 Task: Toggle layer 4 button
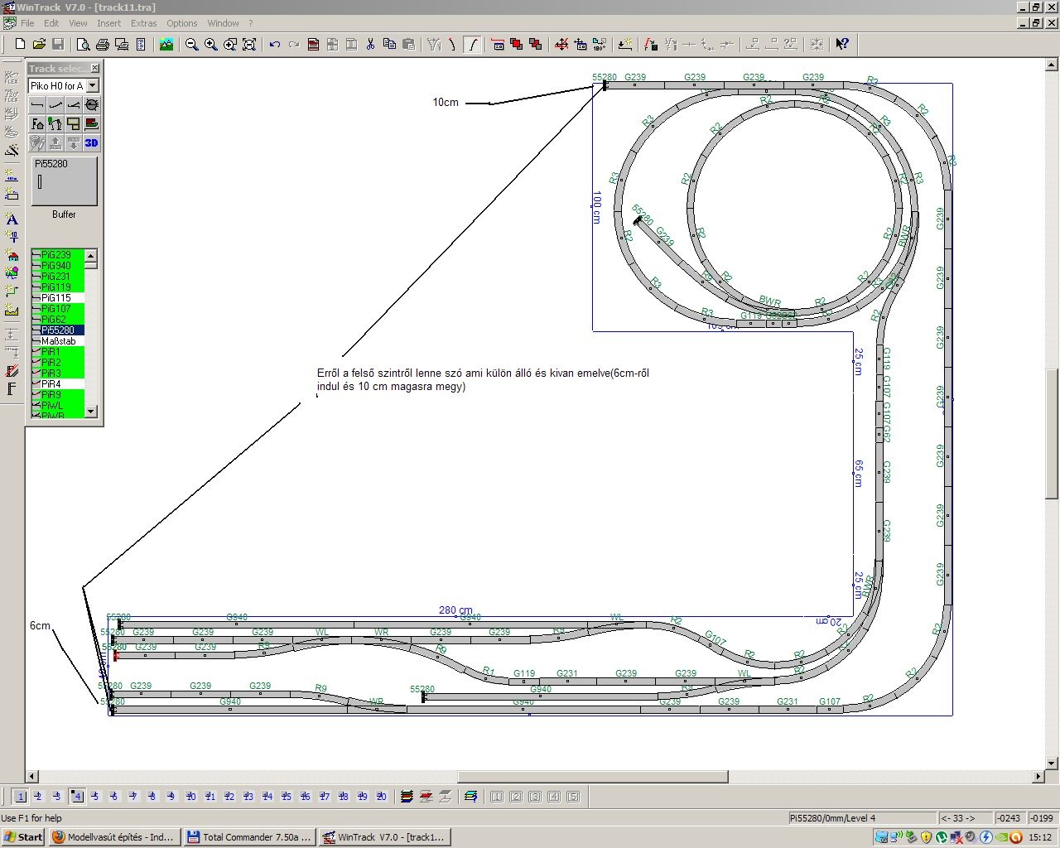77,797
